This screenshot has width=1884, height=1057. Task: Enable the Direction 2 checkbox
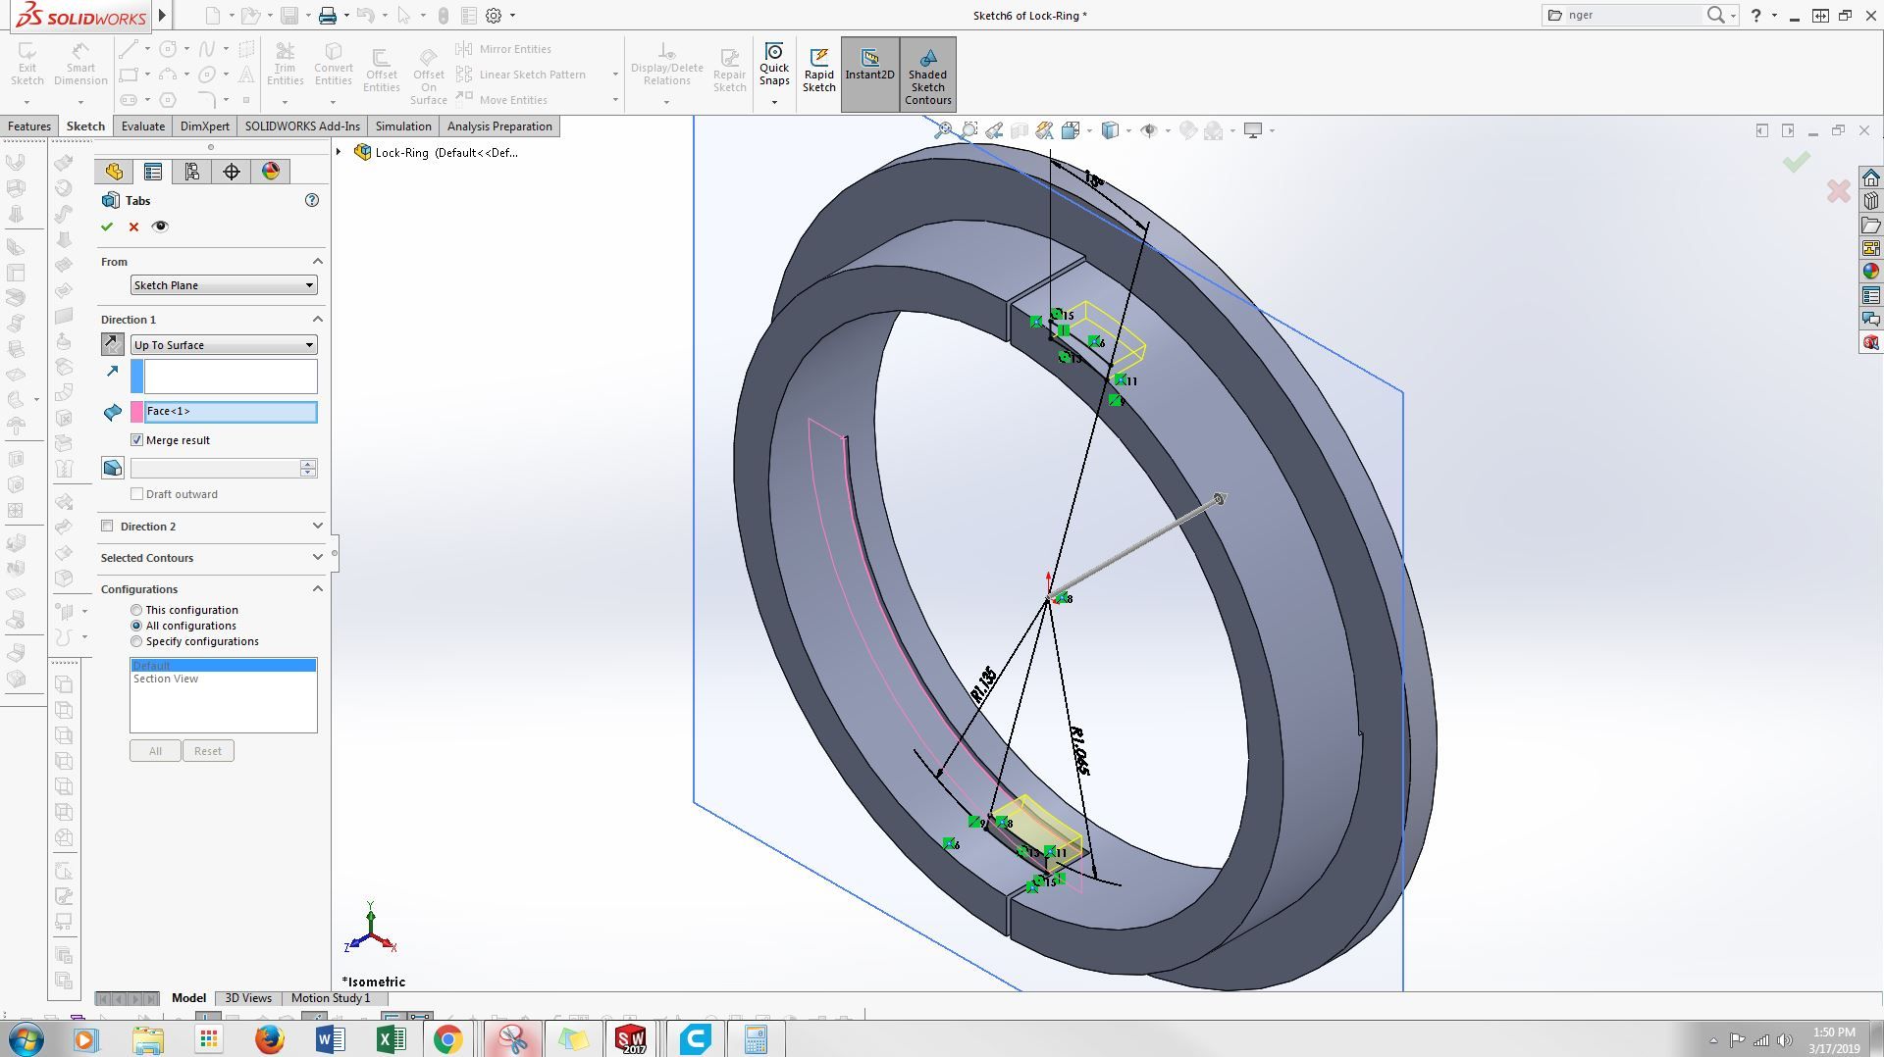107,527
